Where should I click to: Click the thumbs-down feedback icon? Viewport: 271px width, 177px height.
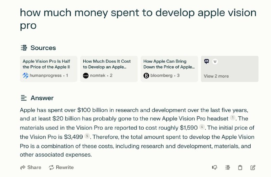coord(214,167)
